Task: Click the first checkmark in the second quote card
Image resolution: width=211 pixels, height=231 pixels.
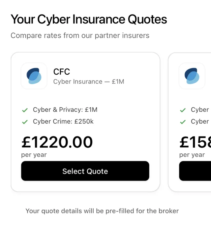Action: tap(183, 110)
